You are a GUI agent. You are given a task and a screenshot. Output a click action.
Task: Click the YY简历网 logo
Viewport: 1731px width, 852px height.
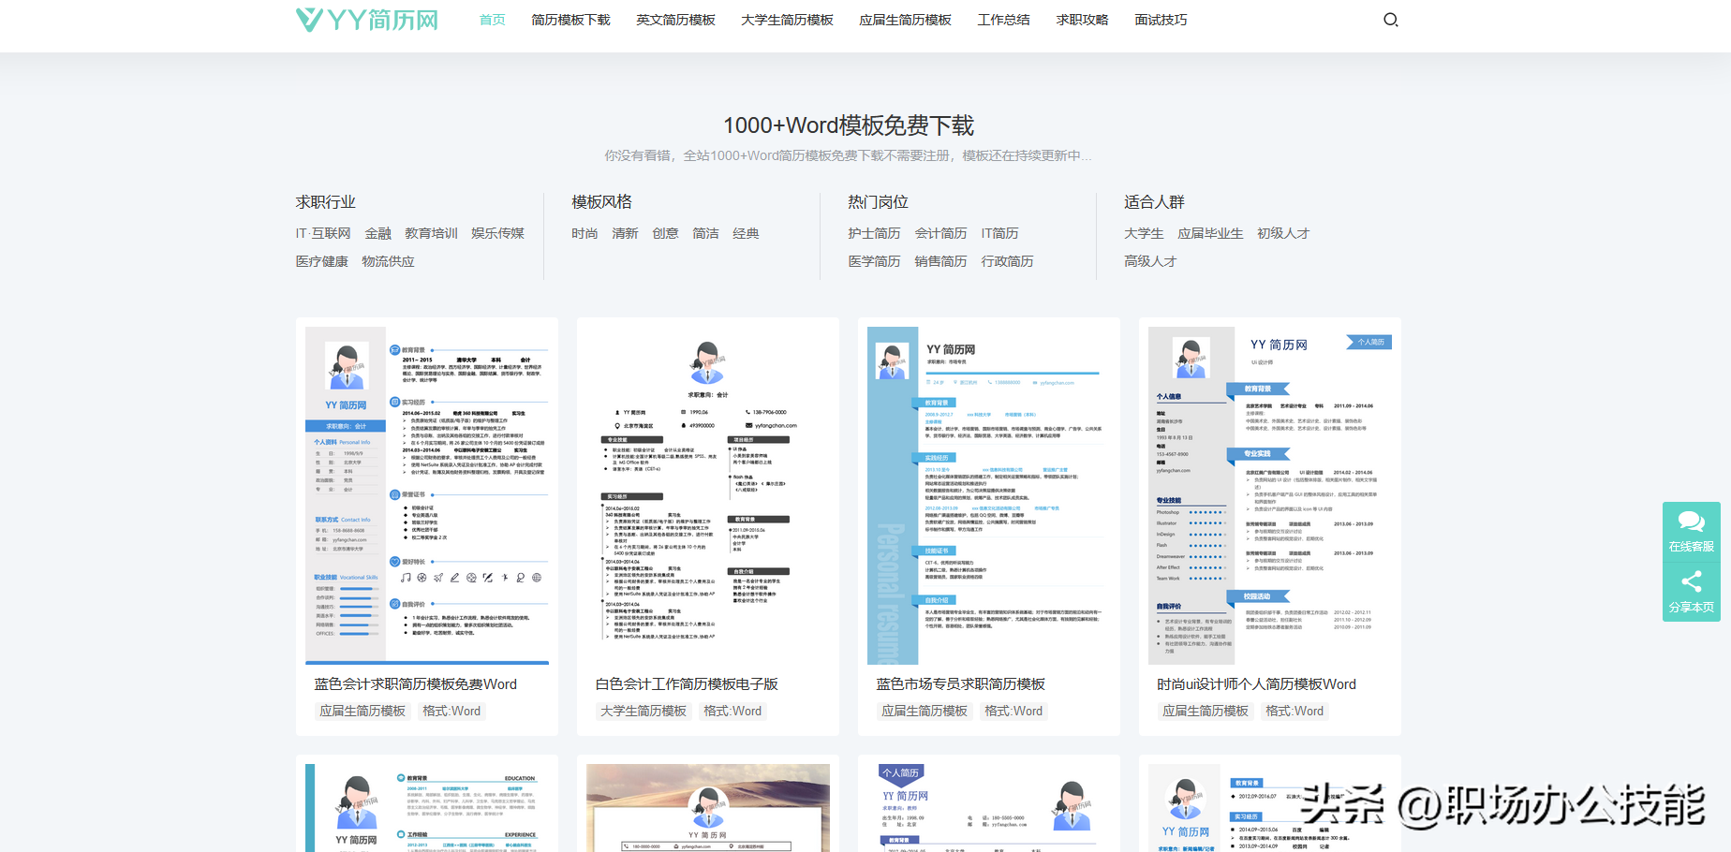pyautogui.click(x=366, y=19)
